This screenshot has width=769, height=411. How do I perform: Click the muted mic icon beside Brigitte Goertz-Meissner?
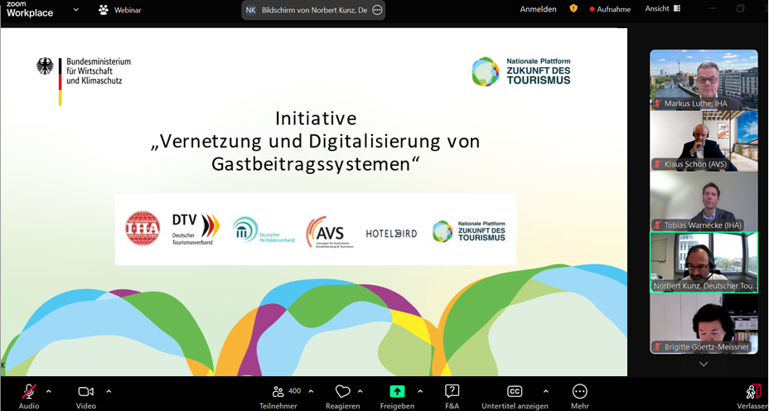658,346
